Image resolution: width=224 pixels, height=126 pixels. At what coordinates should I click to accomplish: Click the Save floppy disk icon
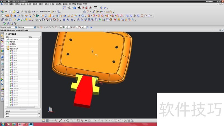18,11
